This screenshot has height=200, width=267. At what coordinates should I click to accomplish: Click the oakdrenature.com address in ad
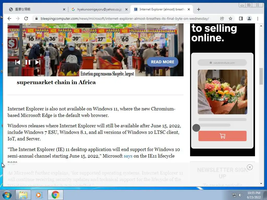(222, 63)
